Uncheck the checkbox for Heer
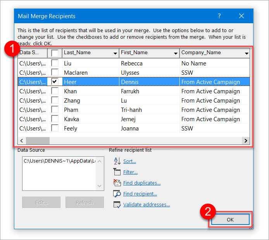Image resolution: width=269 pixels, height=240 pixels. (x=55, y=82)
